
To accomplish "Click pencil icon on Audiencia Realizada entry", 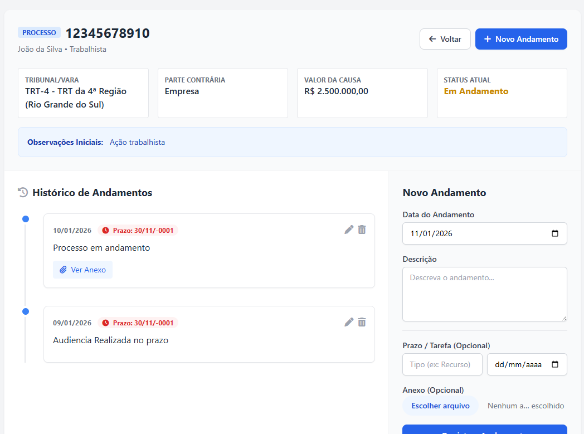I will click(x=349, y=322).
